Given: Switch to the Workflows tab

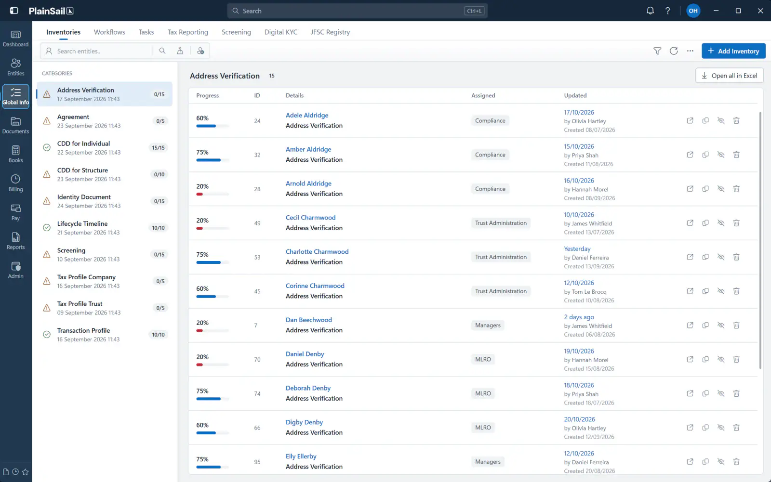Looking at the screenshot, I should 109,32.
